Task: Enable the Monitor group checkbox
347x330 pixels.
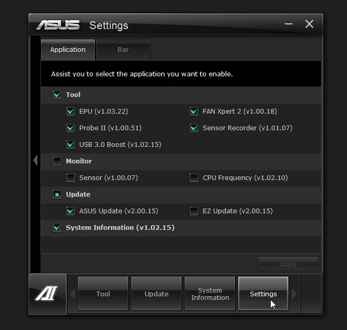Action: pyautogui.click(x=57, y=161)
